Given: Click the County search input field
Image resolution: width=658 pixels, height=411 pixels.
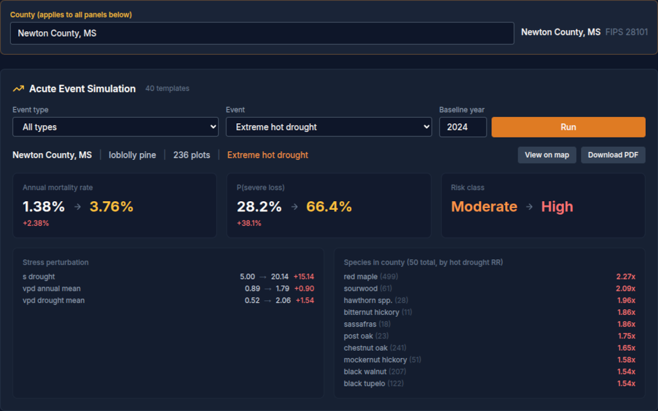Looking at the screenshot, I should tap(262, 33).
